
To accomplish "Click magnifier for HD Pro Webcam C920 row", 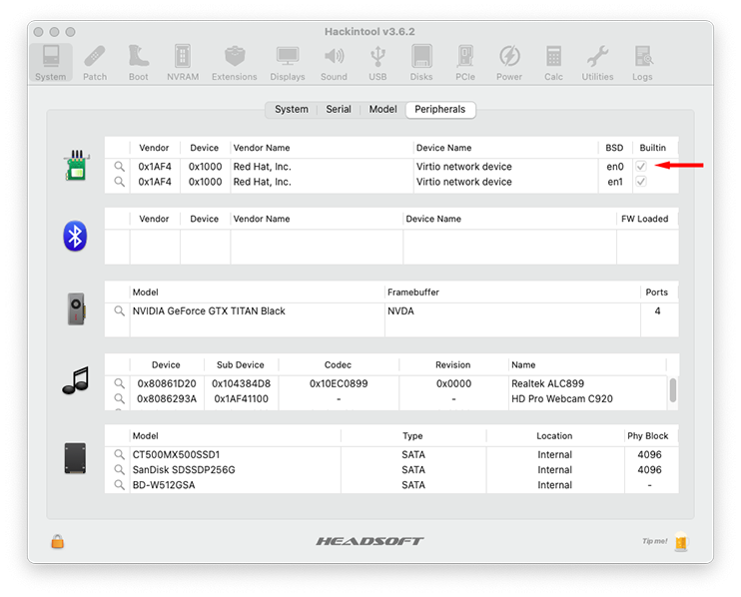I will [x=120, y=398].
